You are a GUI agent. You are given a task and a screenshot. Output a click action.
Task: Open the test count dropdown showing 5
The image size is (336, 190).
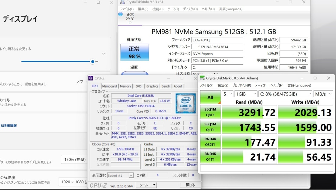click(x=228, y=94)
